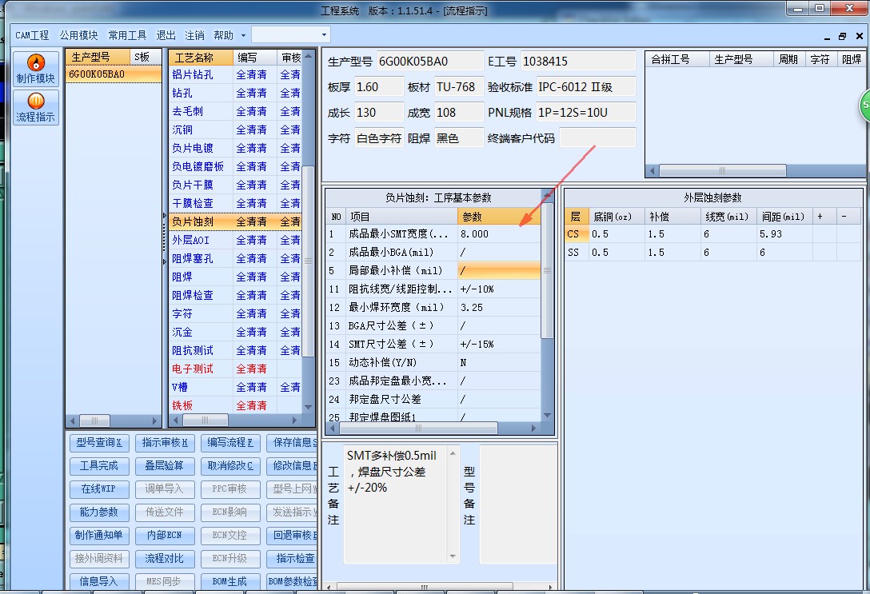Select the 铝片钻孔 process row
This screenshot has width=870, height=594.
coord(235,75)
